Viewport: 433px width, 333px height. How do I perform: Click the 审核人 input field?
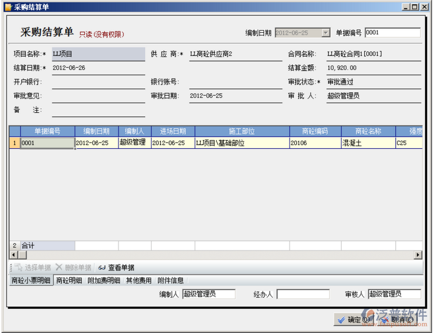[x=394, y=294]
